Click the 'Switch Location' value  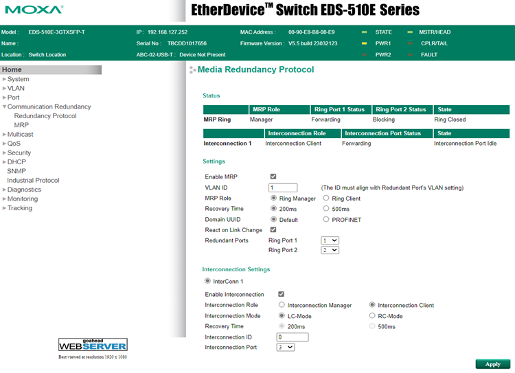[47, 54]
